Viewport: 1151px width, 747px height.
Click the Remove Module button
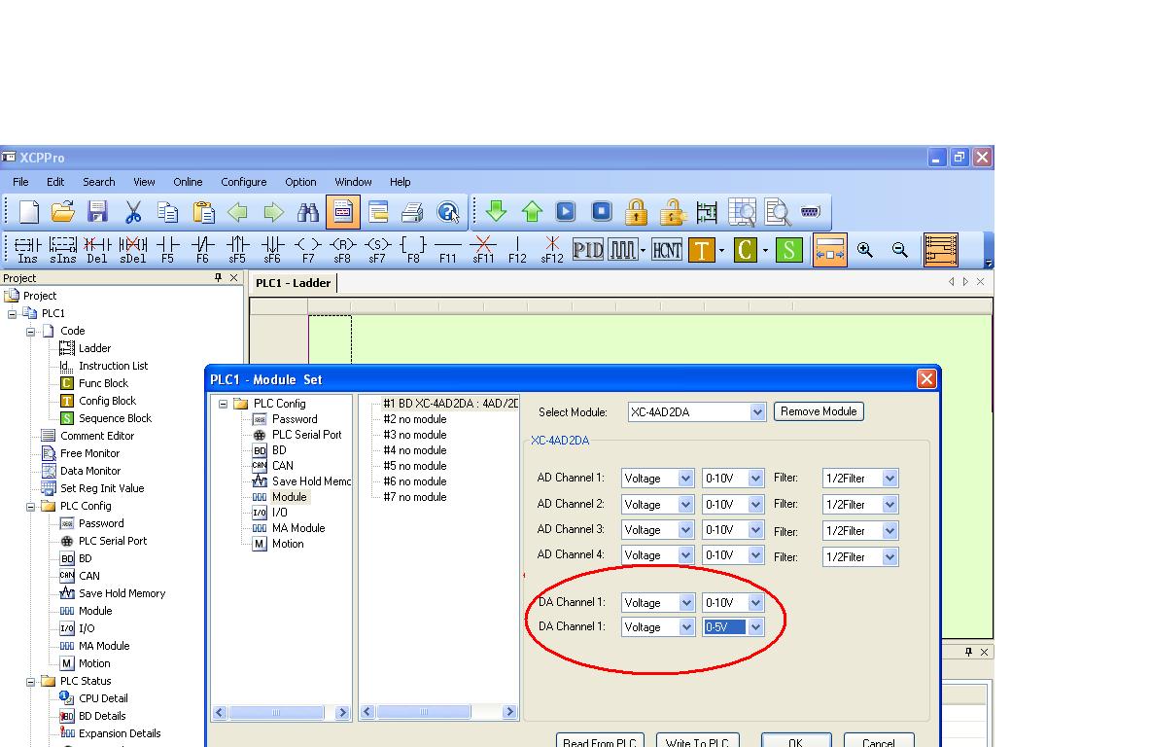click(819, 411)
